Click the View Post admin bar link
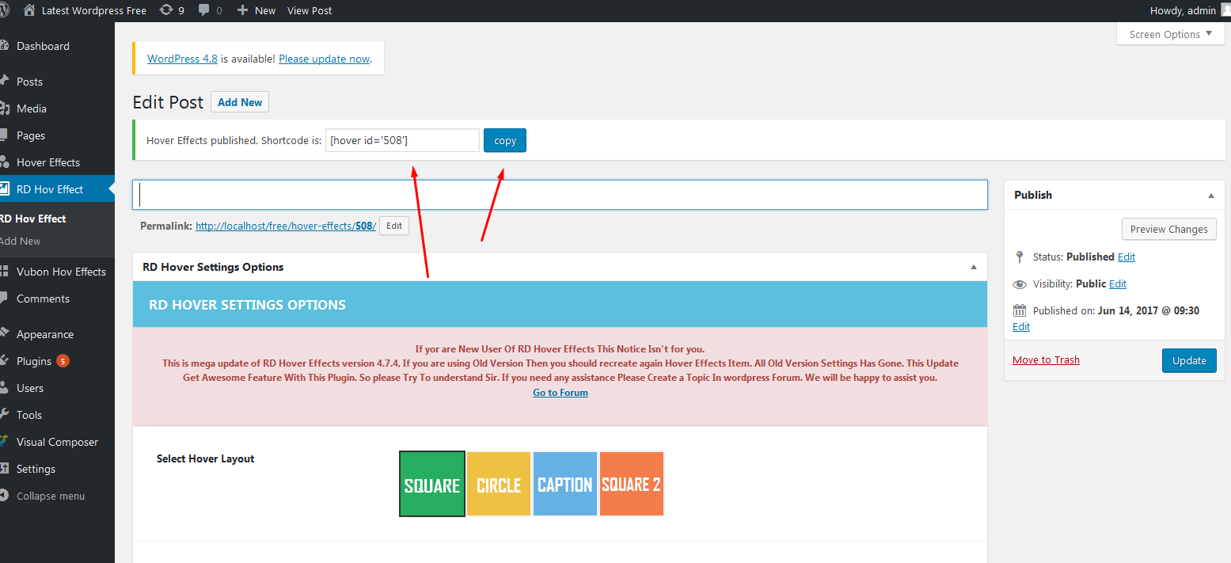The width and height of the screenshot is (1231, 563). pos(310,10)
